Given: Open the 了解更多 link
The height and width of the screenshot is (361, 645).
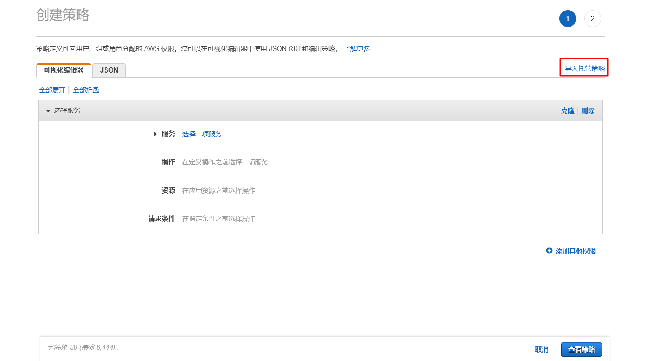Looking at the screenshot, I should pos(357,49).
